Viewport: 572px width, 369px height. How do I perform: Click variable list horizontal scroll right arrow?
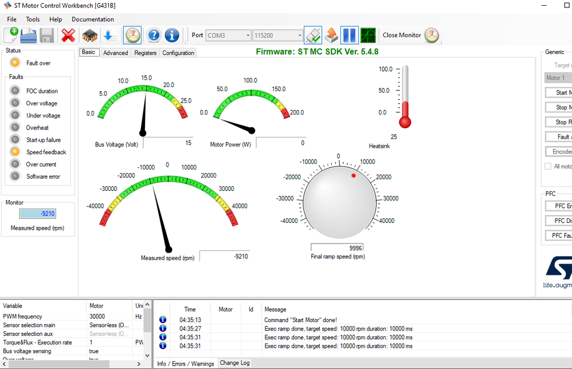click(x=139, y=364)
